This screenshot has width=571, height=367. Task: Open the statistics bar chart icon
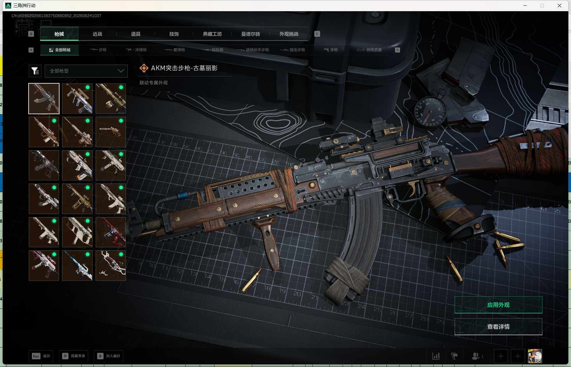coord(436,356)
